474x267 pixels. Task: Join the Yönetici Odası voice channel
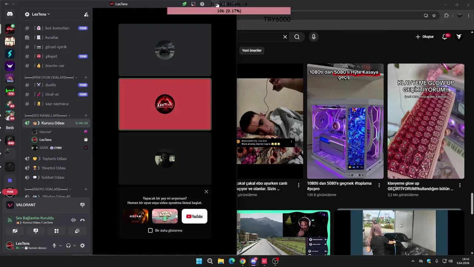56,168
